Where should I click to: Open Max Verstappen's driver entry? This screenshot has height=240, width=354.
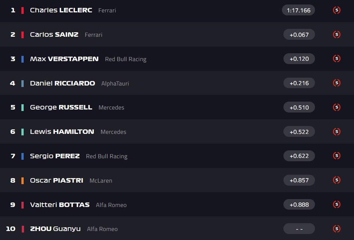[x=64, y=59]
